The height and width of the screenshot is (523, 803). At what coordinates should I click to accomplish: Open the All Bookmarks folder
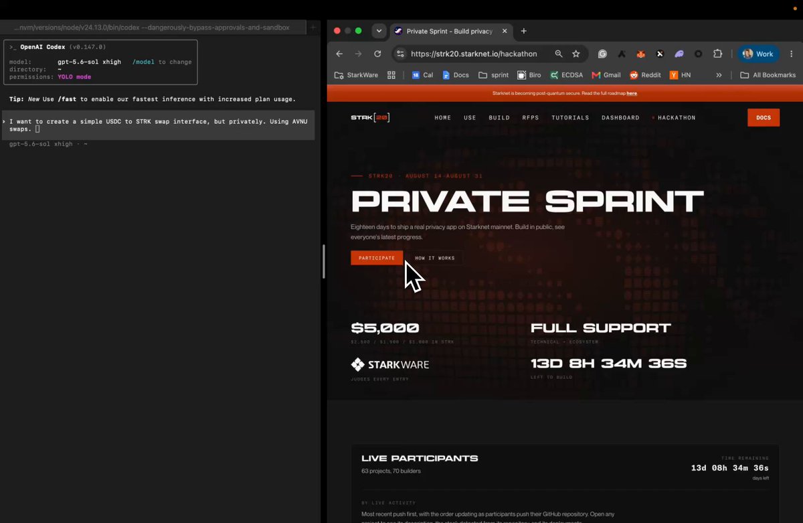pyautogui.click(x=768, y=75)
